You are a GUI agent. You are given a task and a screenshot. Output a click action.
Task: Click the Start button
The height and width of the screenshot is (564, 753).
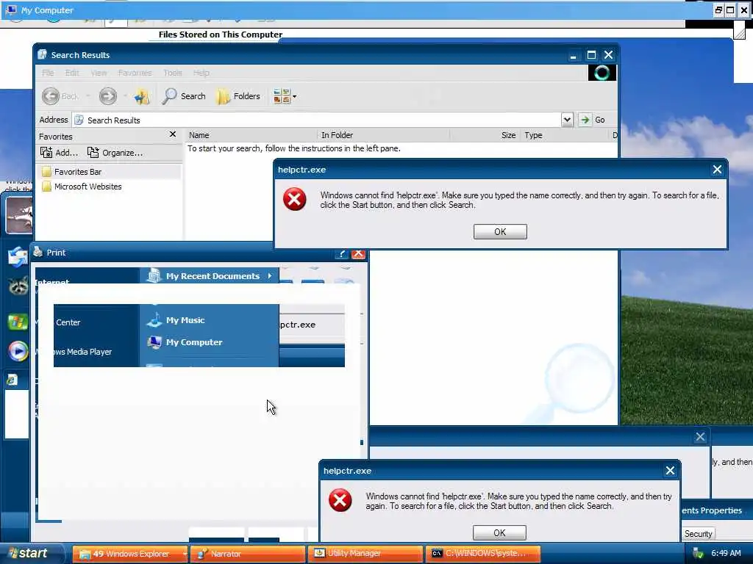31,554
